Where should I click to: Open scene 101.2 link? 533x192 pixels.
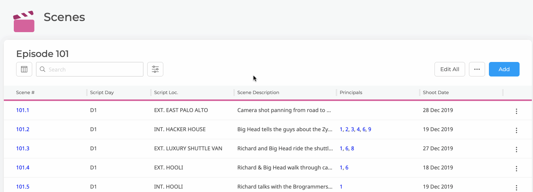pyautogui.click(x=23, y=129)
